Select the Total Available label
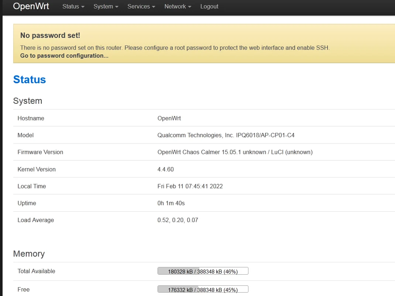Image resolution: width=395 pixels, height=296 pixels. point(36,271)
